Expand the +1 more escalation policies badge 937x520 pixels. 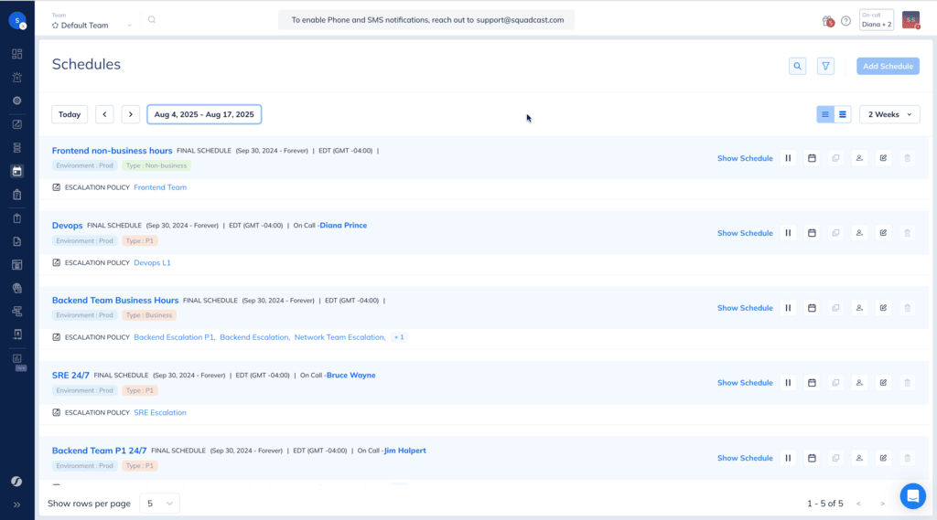coord(399,337)
